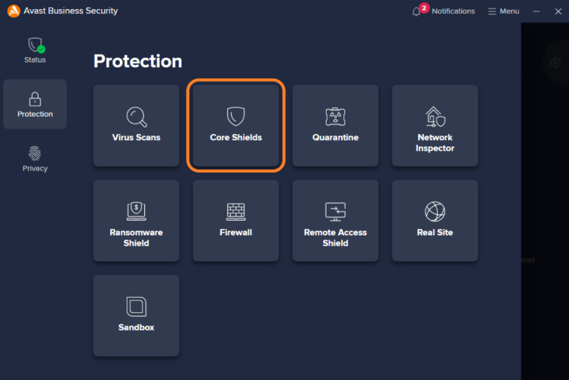Viewport: 569px width, 380px height.
Task: Open the Network Inspector tile
Action: [434, 125]
